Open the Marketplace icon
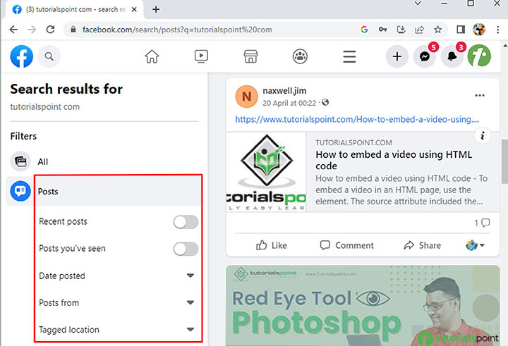Viewport: 508px width, 346px height. [250, 56]
